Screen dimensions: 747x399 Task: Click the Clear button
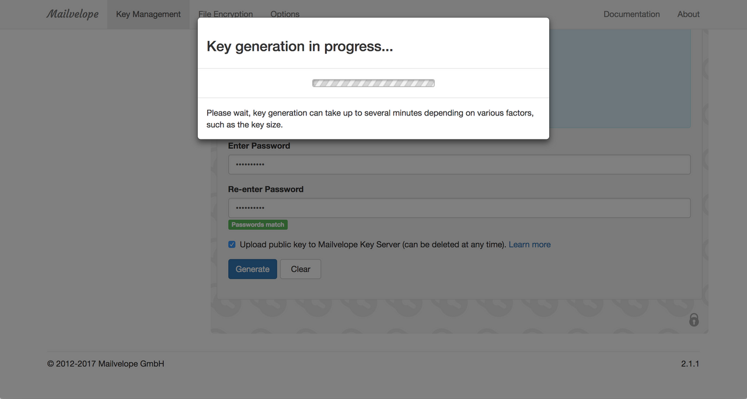300,269
